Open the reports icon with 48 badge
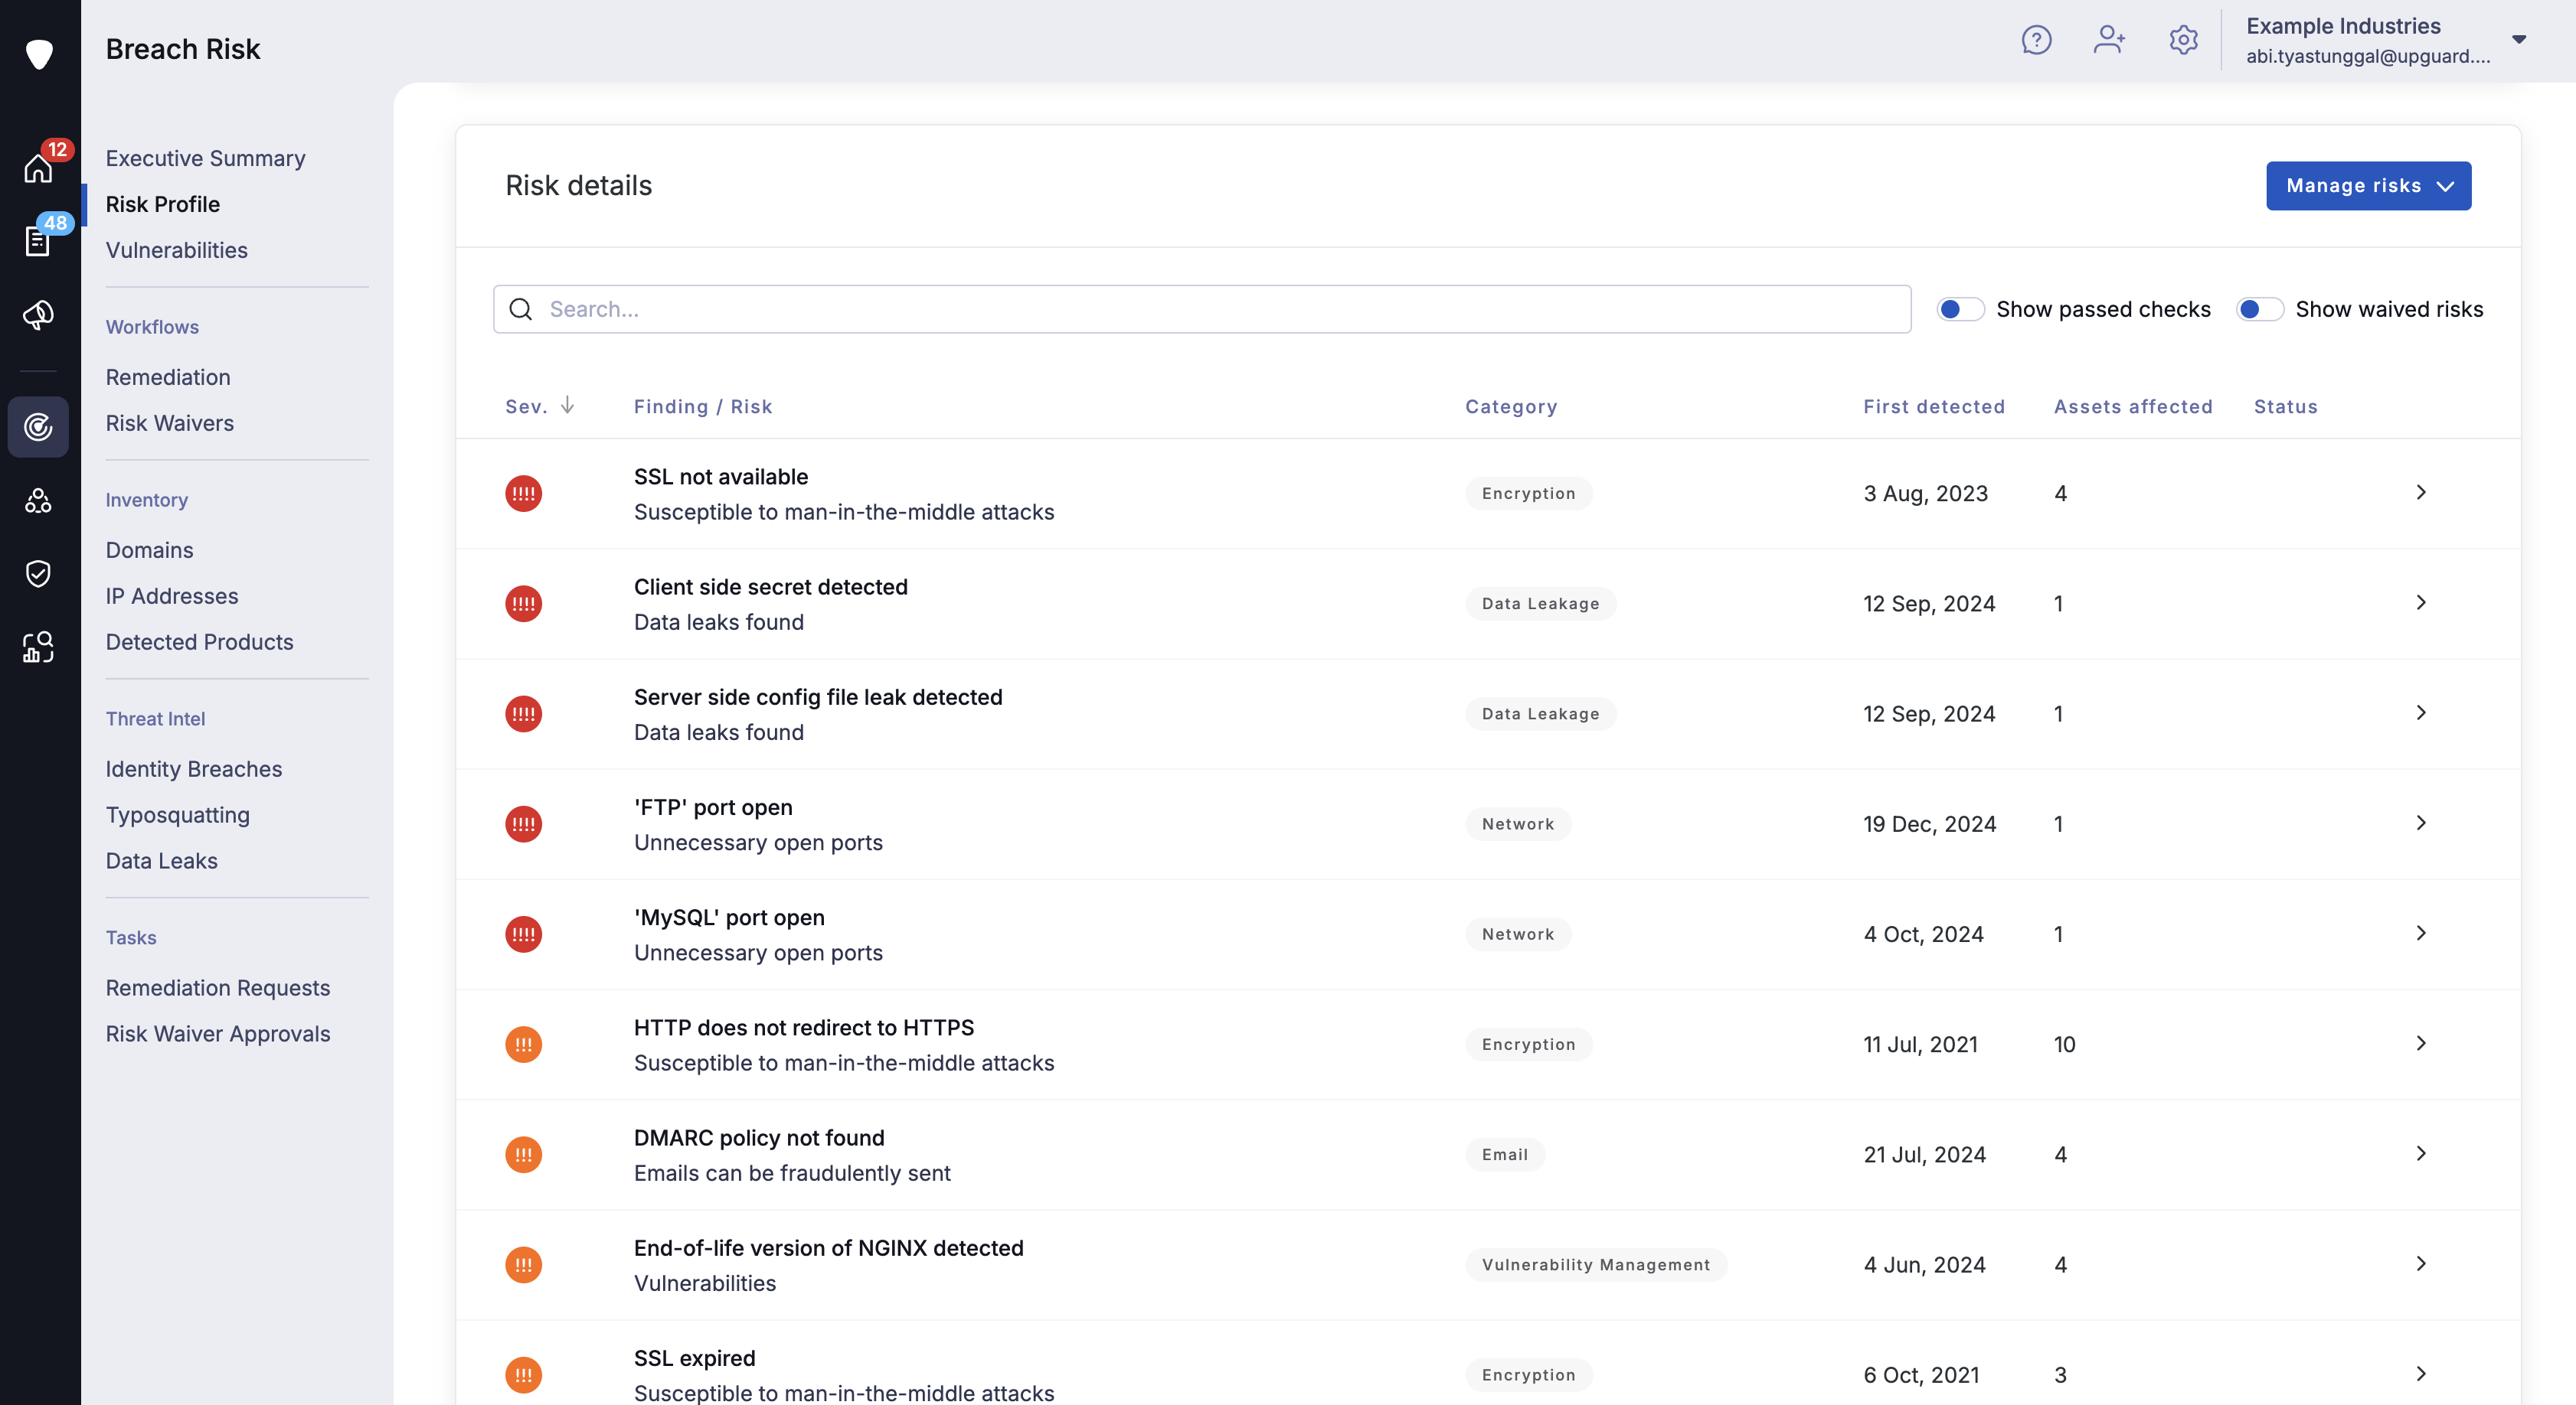 (x=38, y=241)
